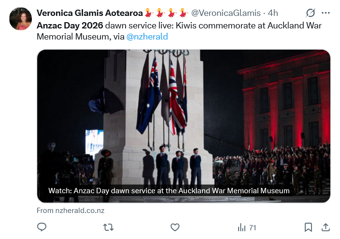
Task: Open view analytics bar chart icon
Action: 241,227
